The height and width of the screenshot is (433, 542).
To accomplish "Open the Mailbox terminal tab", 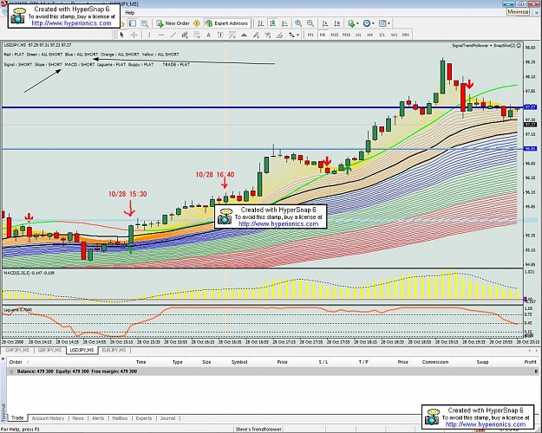I will click(120, 418).
